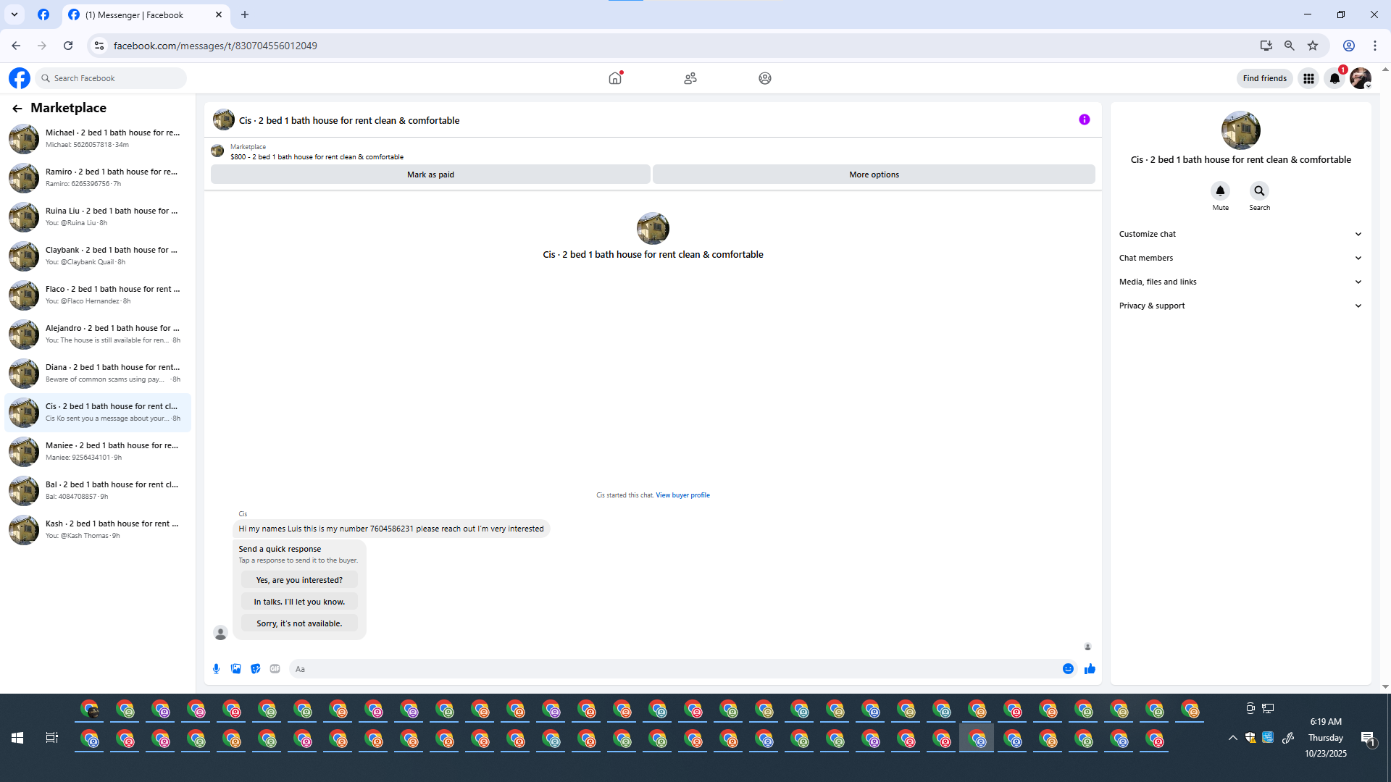1391x782 pixels.
Task: Expand Media, files and links section
Action: (1240, 282)
